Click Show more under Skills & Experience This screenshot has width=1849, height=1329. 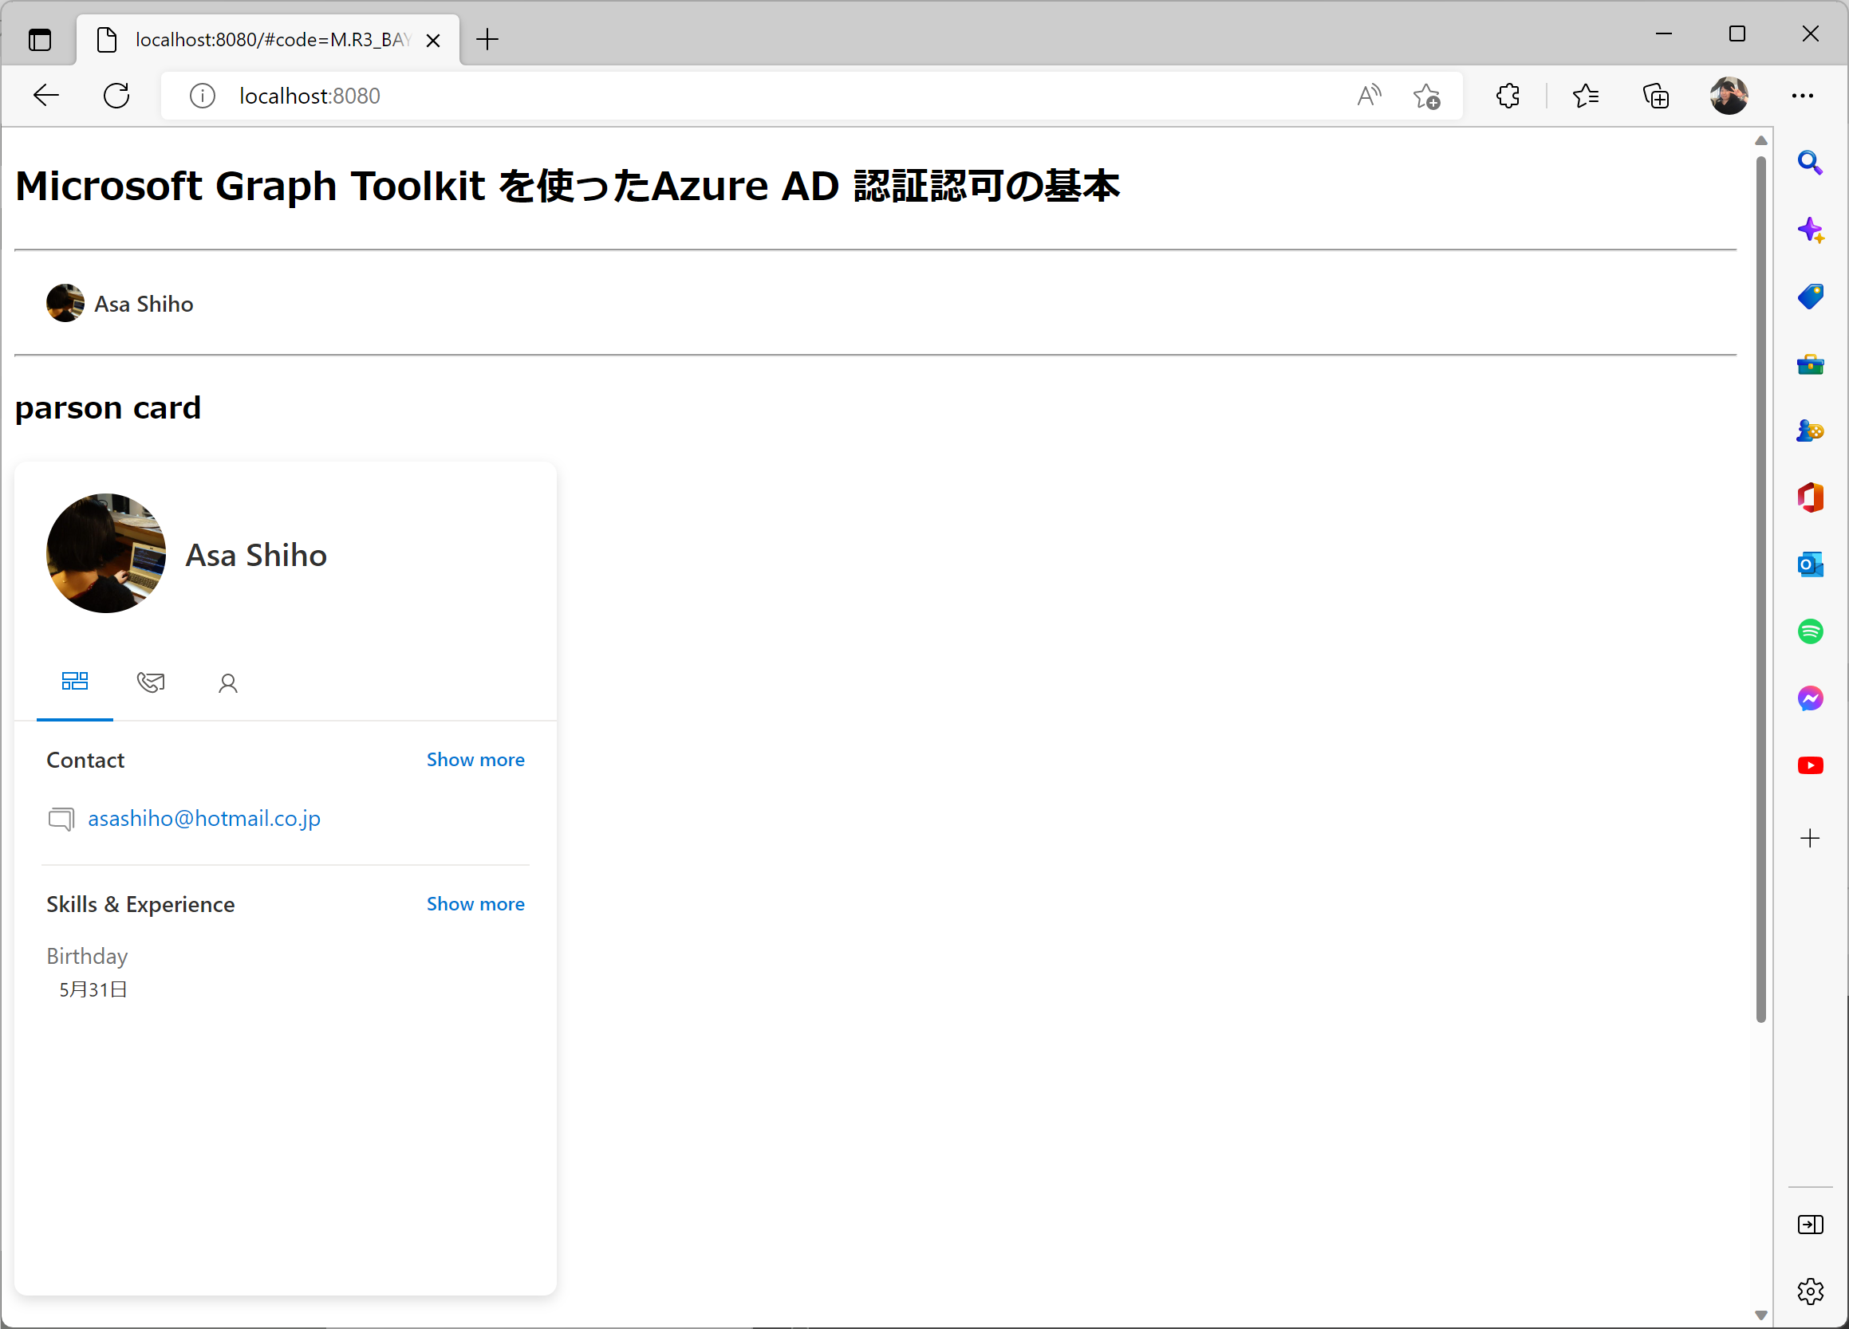click(475, 903)
